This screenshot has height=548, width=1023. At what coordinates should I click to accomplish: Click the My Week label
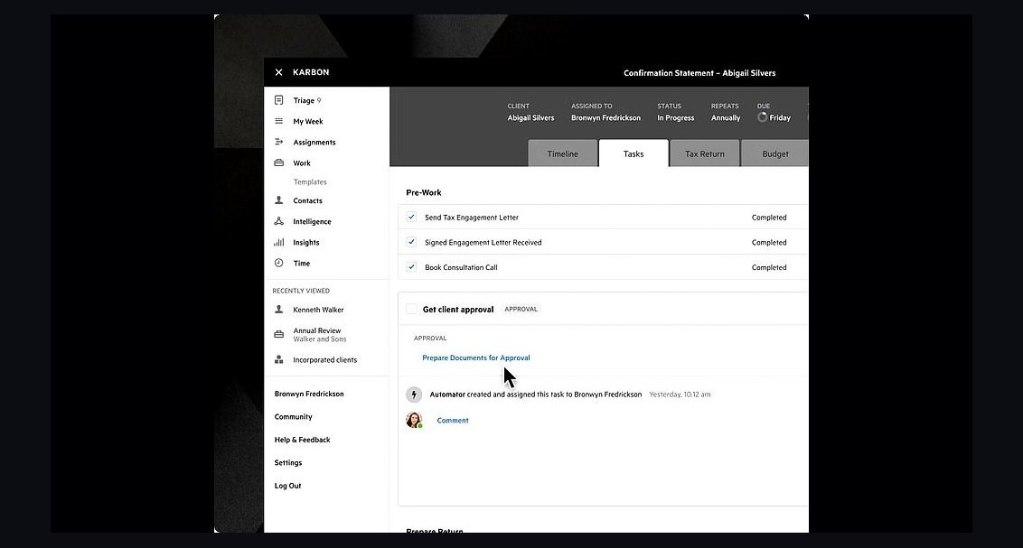308,121
